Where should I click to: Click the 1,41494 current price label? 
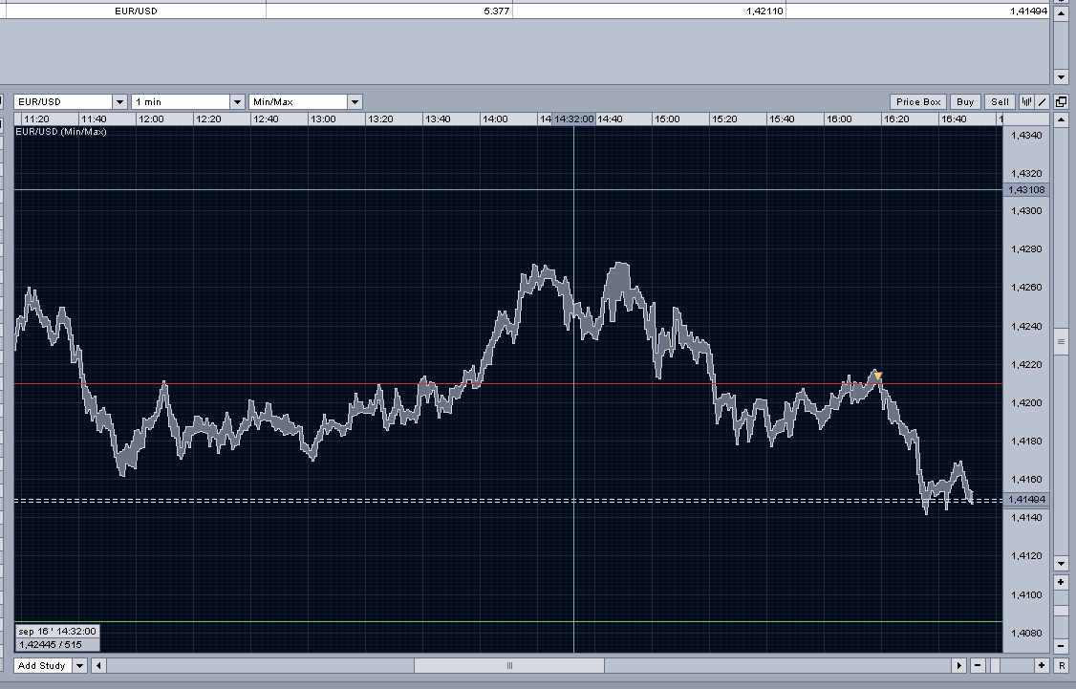(1026, 499)
